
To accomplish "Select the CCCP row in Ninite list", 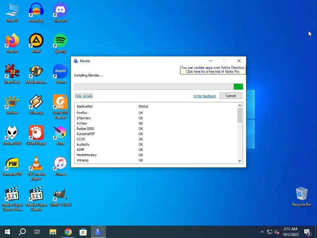I will coord(156,139).
